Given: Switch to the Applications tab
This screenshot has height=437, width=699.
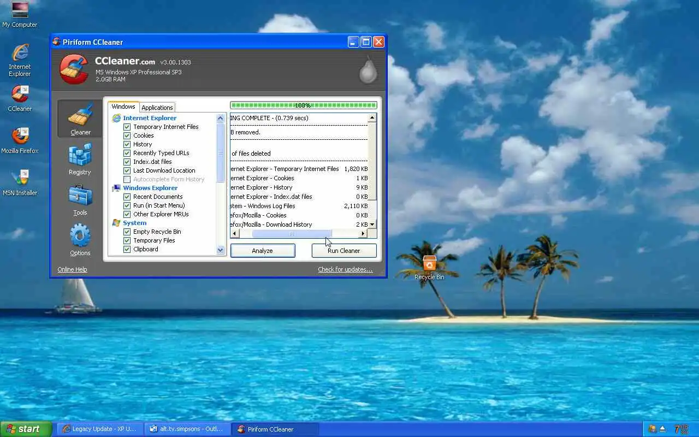Looking at the screenshot, I should (x=157, y=108).
